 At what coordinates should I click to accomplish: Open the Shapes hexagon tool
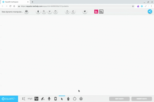[x=75, y=99]
